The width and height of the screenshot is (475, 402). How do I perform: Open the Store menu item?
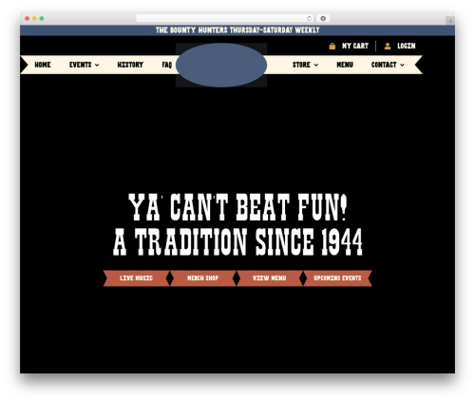pos(301,65)
